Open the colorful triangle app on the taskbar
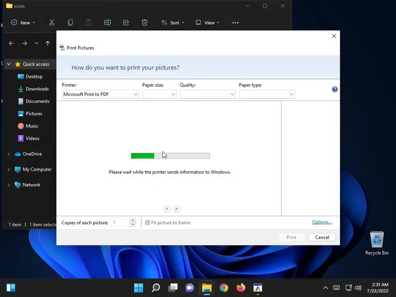The image size is (396, 297). (x=258, y=288)
